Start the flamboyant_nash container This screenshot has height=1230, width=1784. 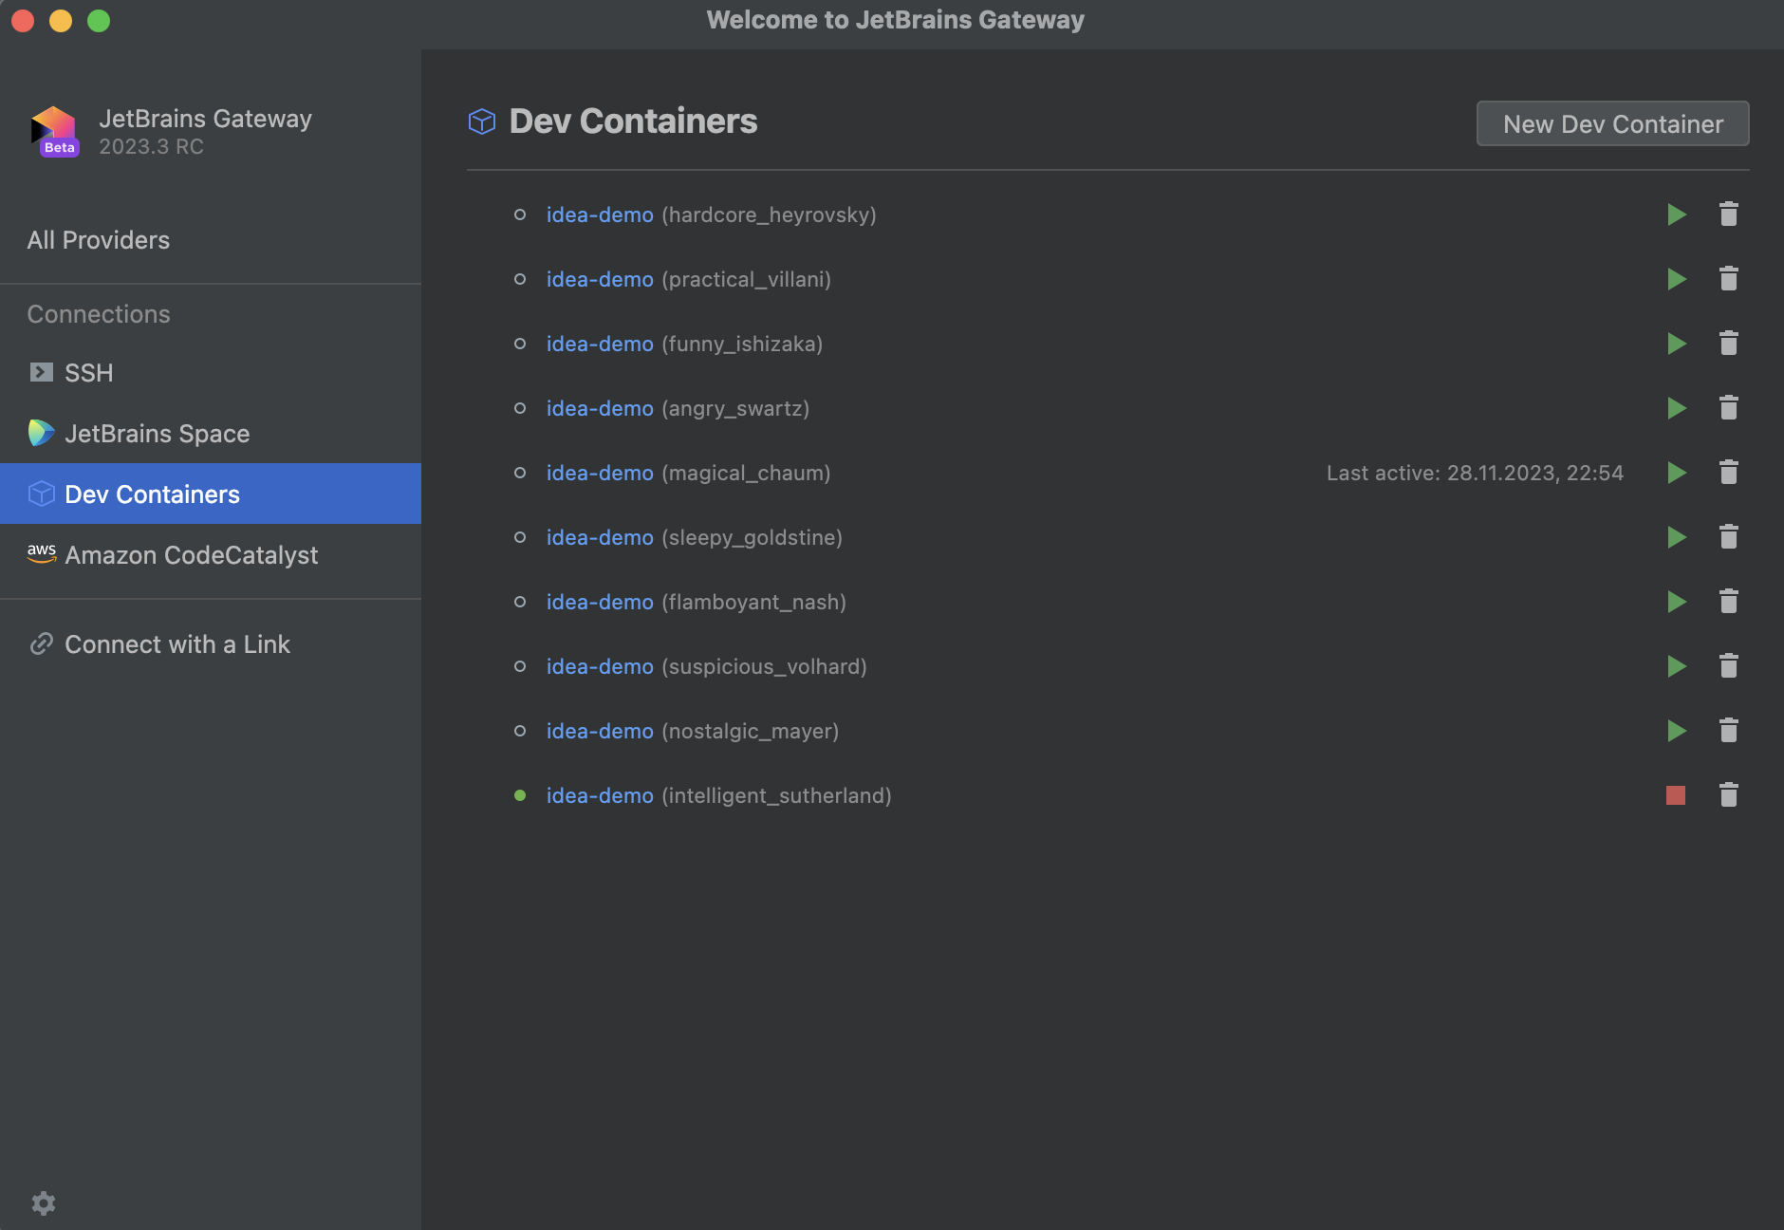pyautogui.click(x=1677, y=602)
